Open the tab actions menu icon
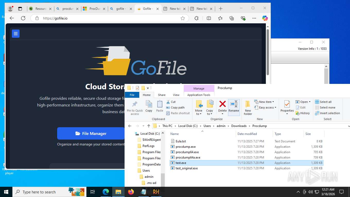Image resolution: width=350 pixels, height=197 pixels. coord(20,9)
